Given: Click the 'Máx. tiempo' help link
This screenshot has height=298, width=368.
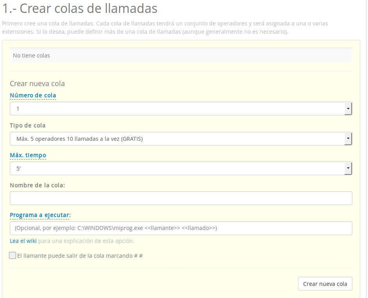Looking at the screenshot, I should pos(28,155).
